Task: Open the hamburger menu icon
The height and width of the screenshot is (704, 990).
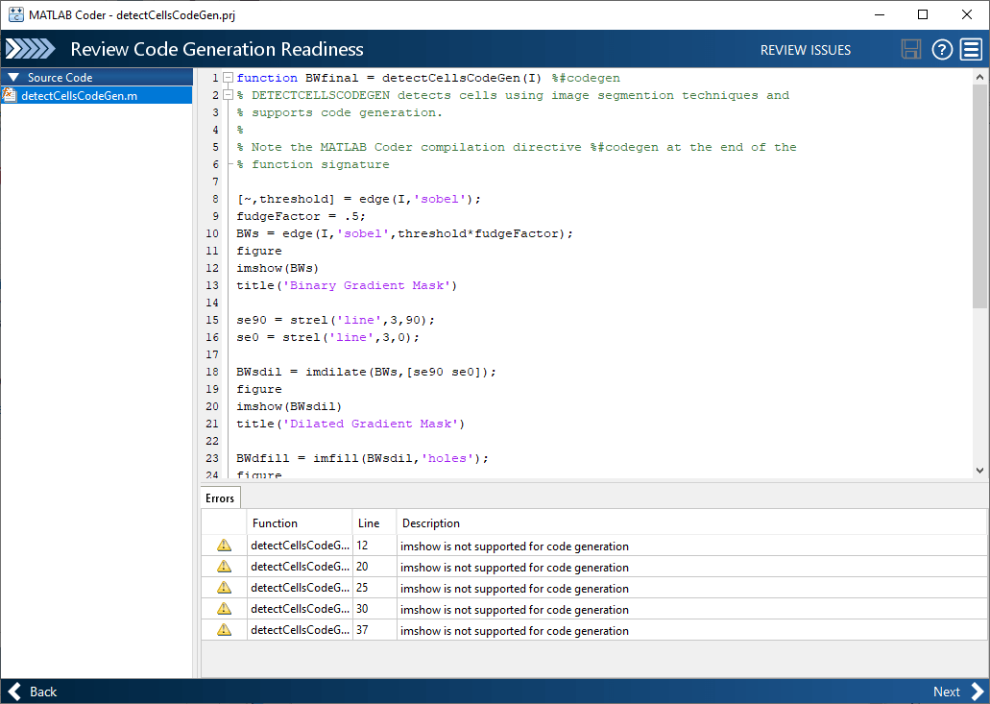Action: tap(971, 50)
